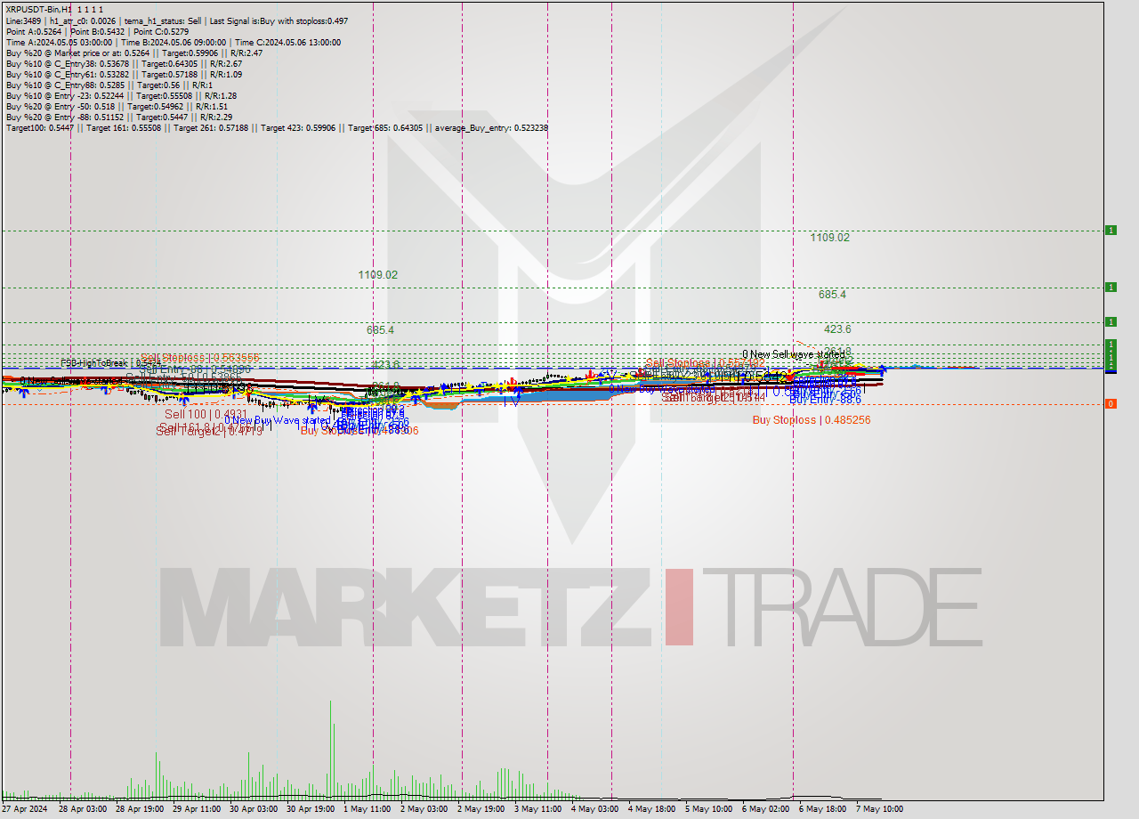Image resolution: width=1139 pixels, height=819 pixels.
Task: Click the second green price tag marker
Action: 1111,287
